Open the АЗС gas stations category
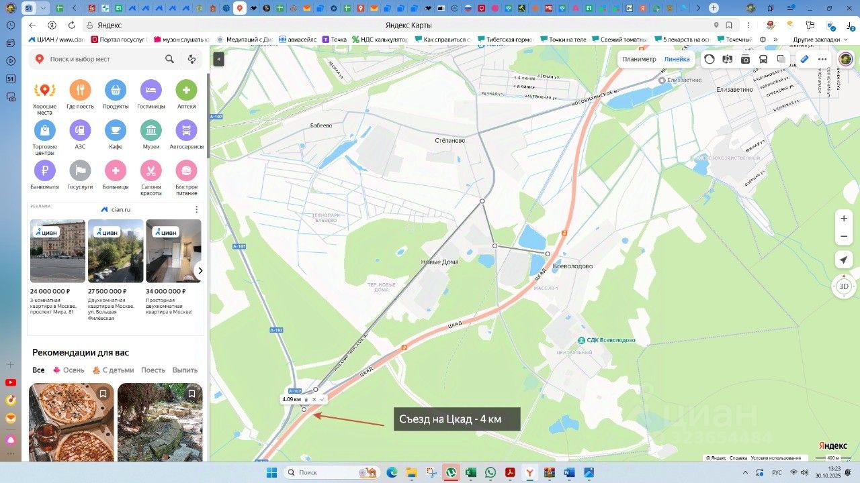This screenshot has height=483, width=860. (80, 130)
